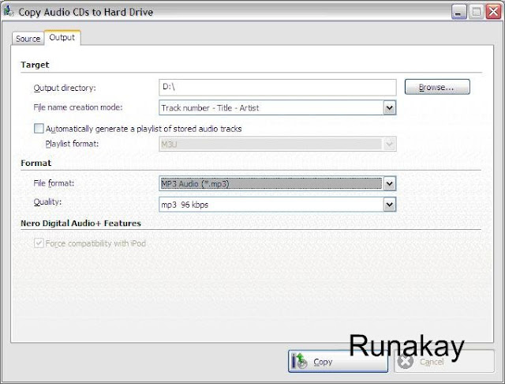
Task: Click the 'Target' section heading
Action: [x=35, y=65]
